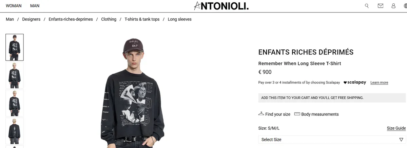This screenshot has width=407, height=148.
Task: Open the search magnifier icon
Action: [367, 6]
